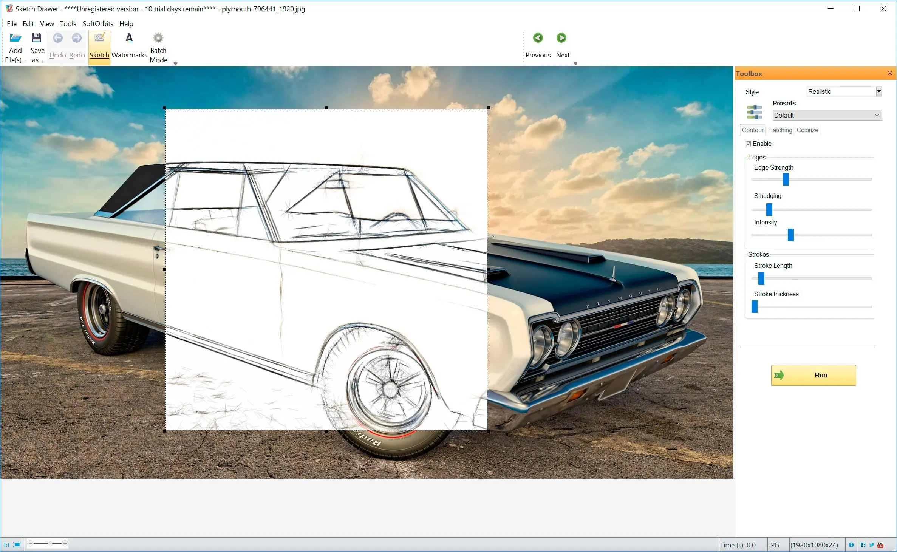897x552 pixels.
Task: Drag the Edge Strength slider
Action: click(786, 179)
